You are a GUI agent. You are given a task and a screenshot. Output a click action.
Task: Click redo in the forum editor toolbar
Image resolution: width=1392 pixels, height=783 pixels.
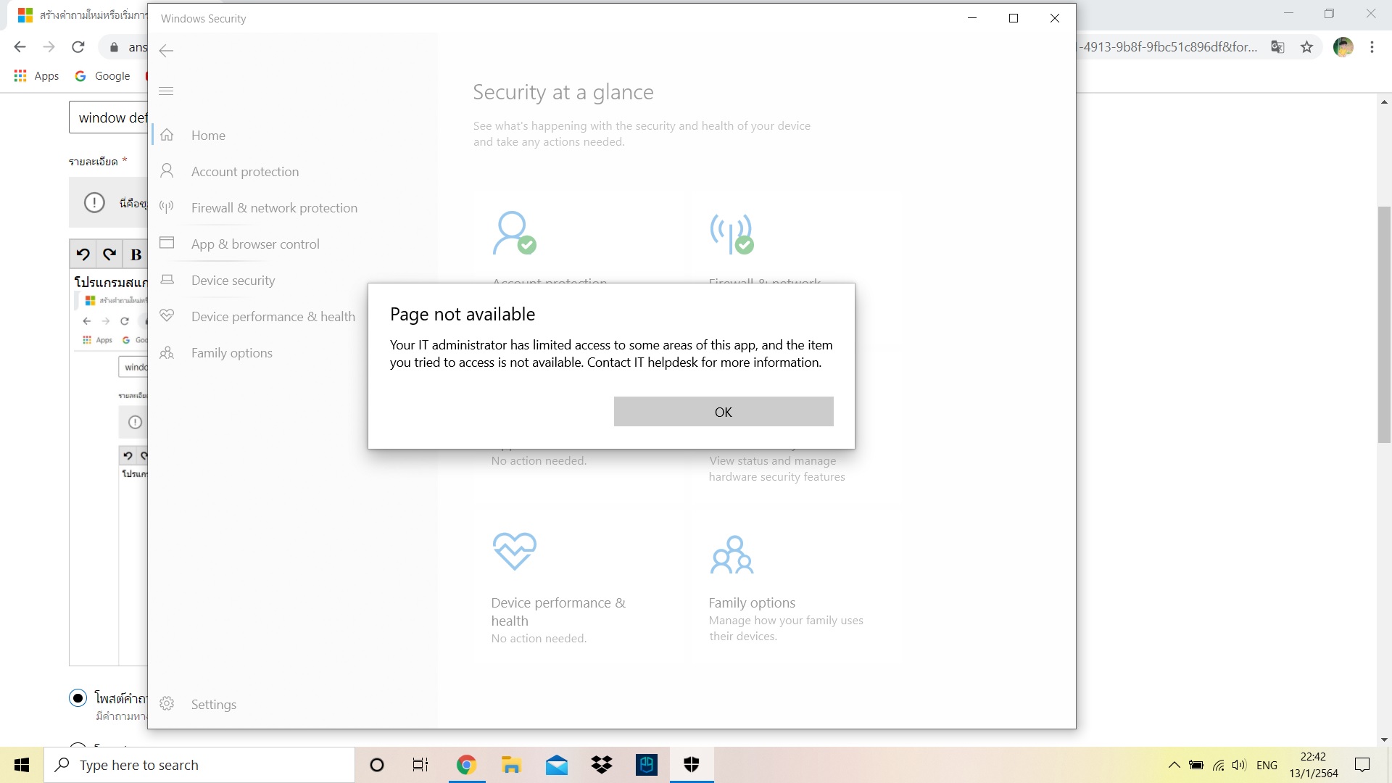[109, 254]
